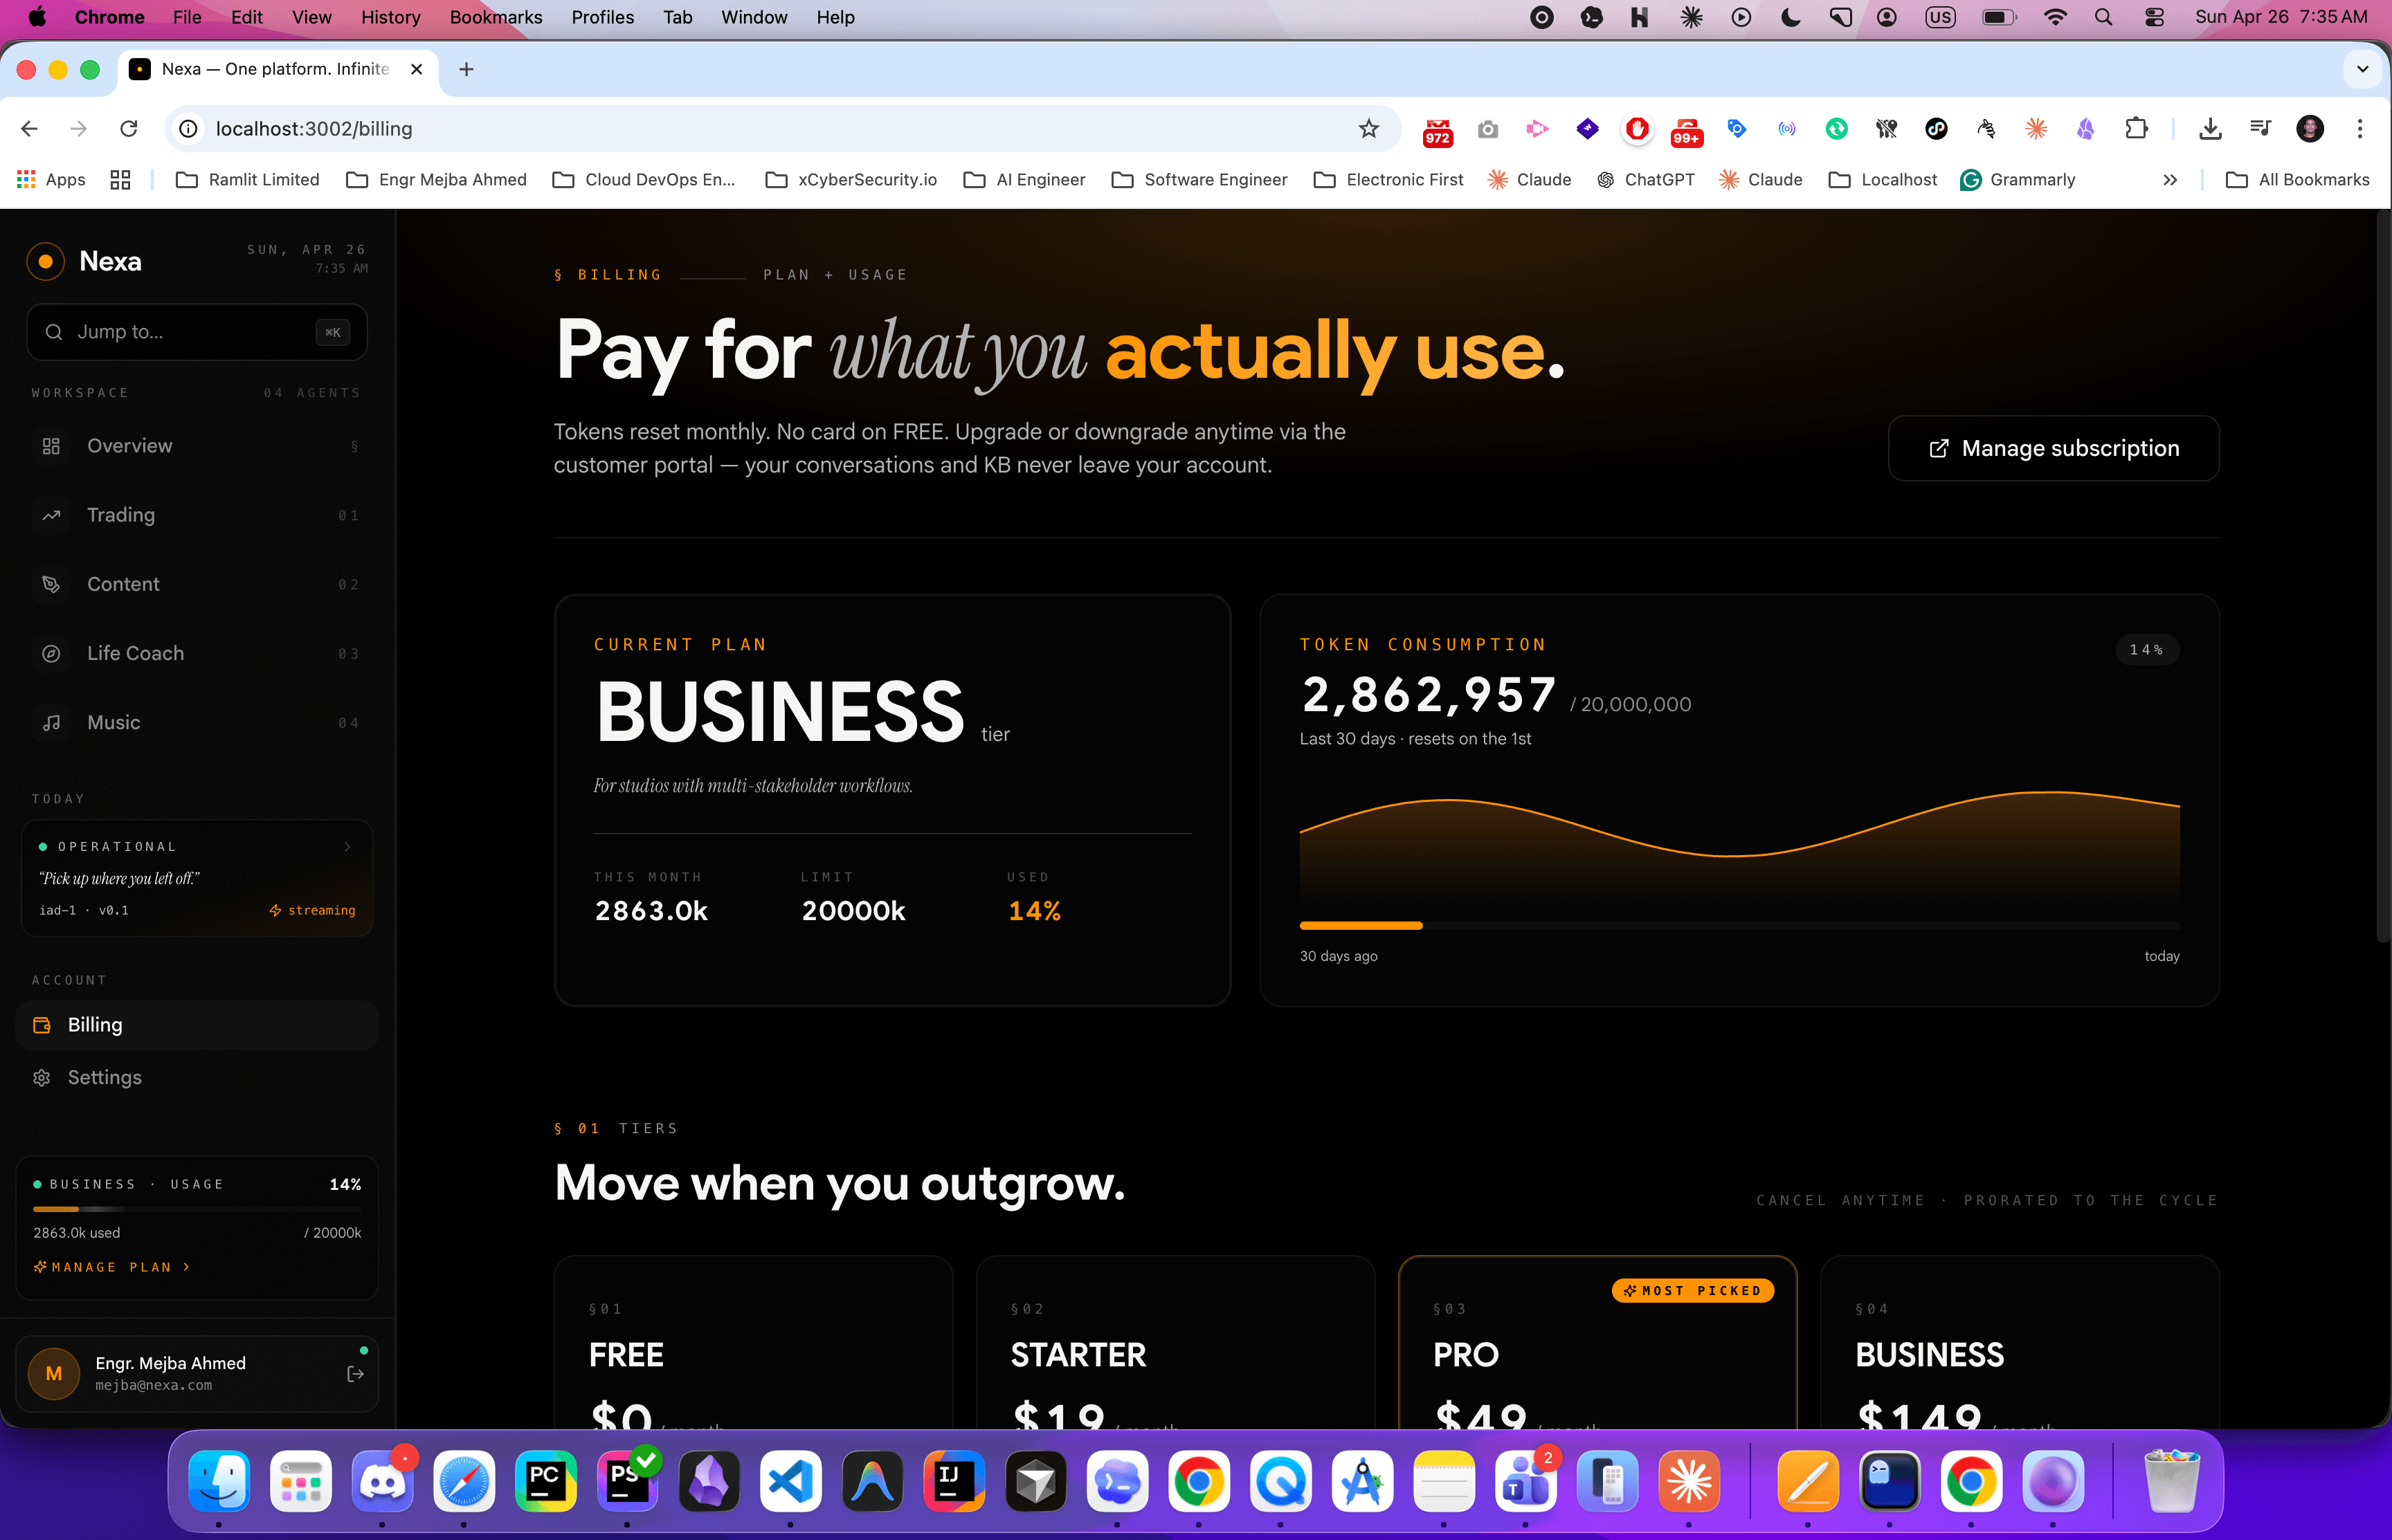This screenshot has width=2392, height=1540.
Task: Click the red 99+ extension icon
Action: pyautogui.click(x=1687, y=131)
